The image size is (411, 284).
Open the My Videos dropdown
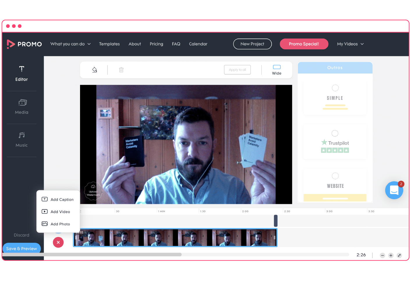point(350,44)
